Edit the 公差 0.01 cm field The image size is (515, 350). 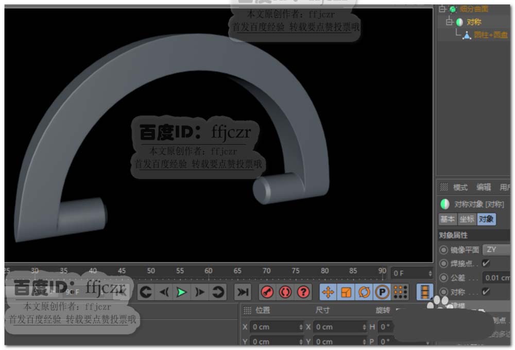pyautogui.click(x=496, y=278)
